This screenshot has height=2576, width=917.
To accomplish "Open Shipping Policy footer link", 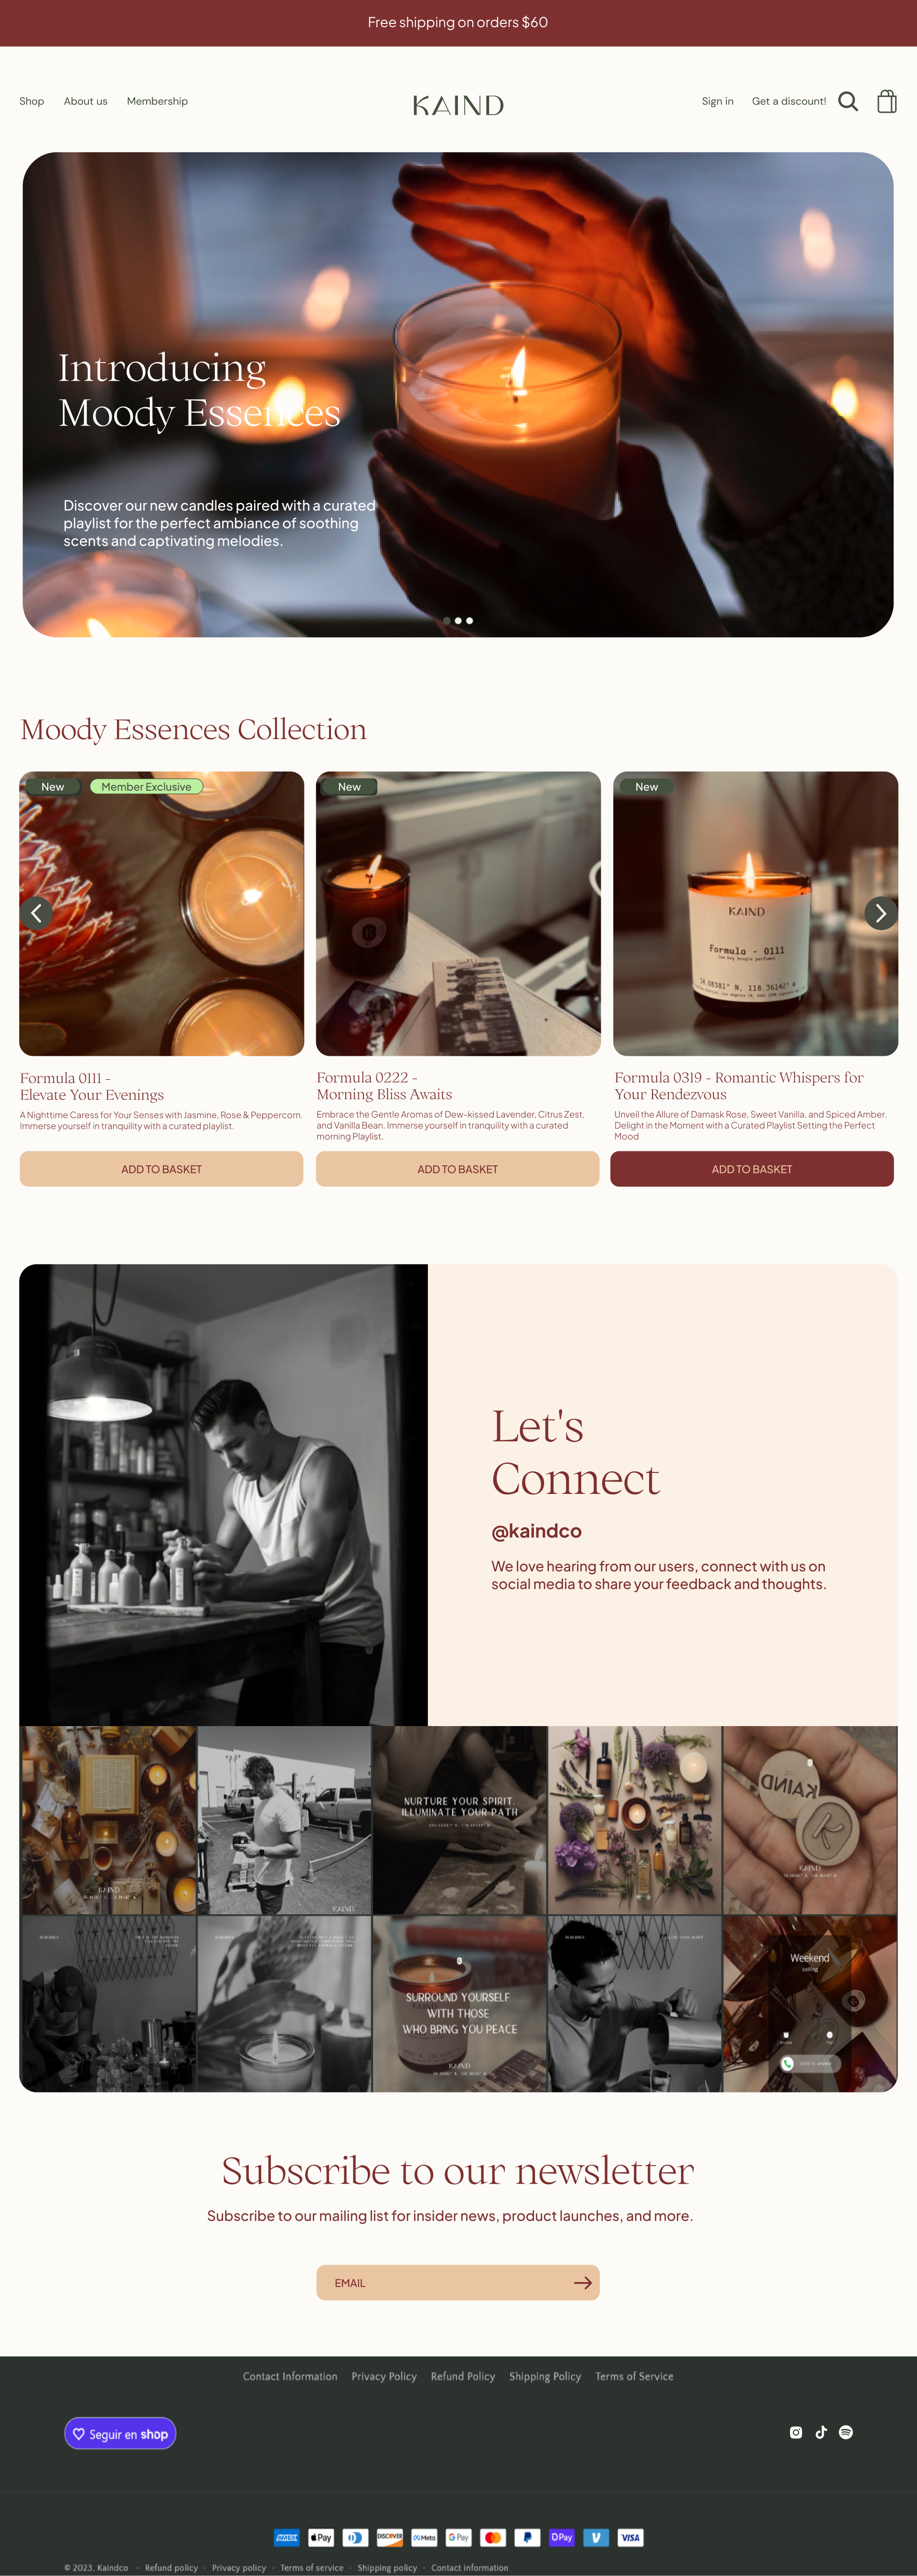I will 545,2376.
